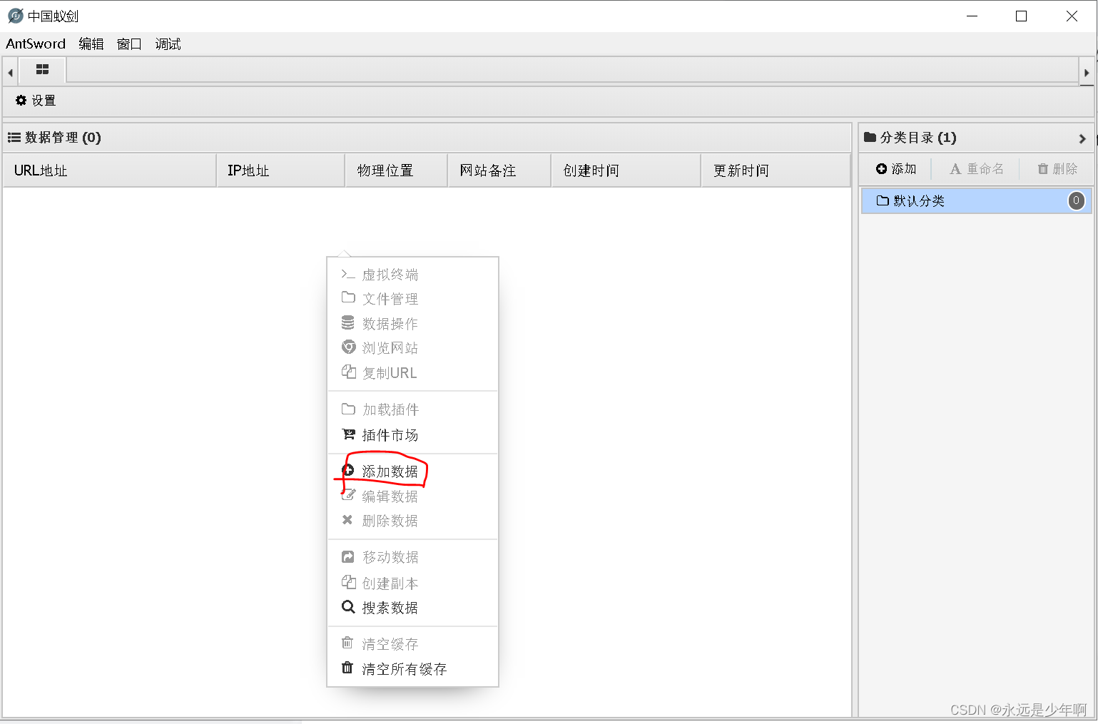This screenshot has width=1098, height=724.
Task: Click the 分类目录 (1) panel title
Action: 917,137
